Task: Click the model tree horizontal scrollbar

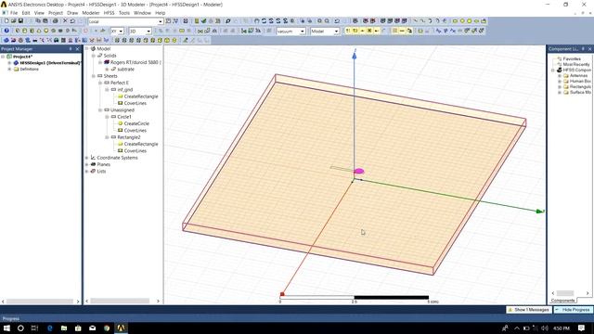Action: click(120, 302)
